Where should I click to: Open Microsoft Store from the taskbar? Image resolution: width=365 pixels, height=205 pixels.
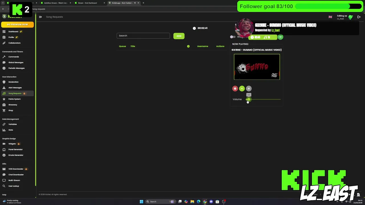(x=217, y=202)
